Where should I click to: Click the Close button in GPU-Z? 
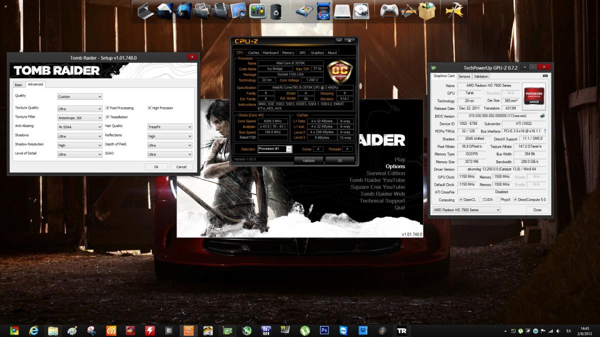point(537,210)
